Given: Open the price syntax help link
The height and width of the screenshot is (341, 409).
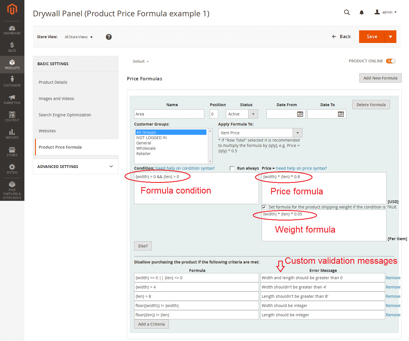Looking at the screenshot, I should point(301,168).
